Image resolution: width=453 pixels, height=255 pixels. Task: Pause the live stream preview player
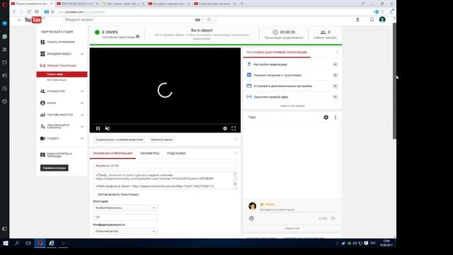pos(98,128)
